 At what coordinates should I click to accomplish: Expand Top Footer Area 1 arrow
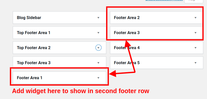pos(98,33)
